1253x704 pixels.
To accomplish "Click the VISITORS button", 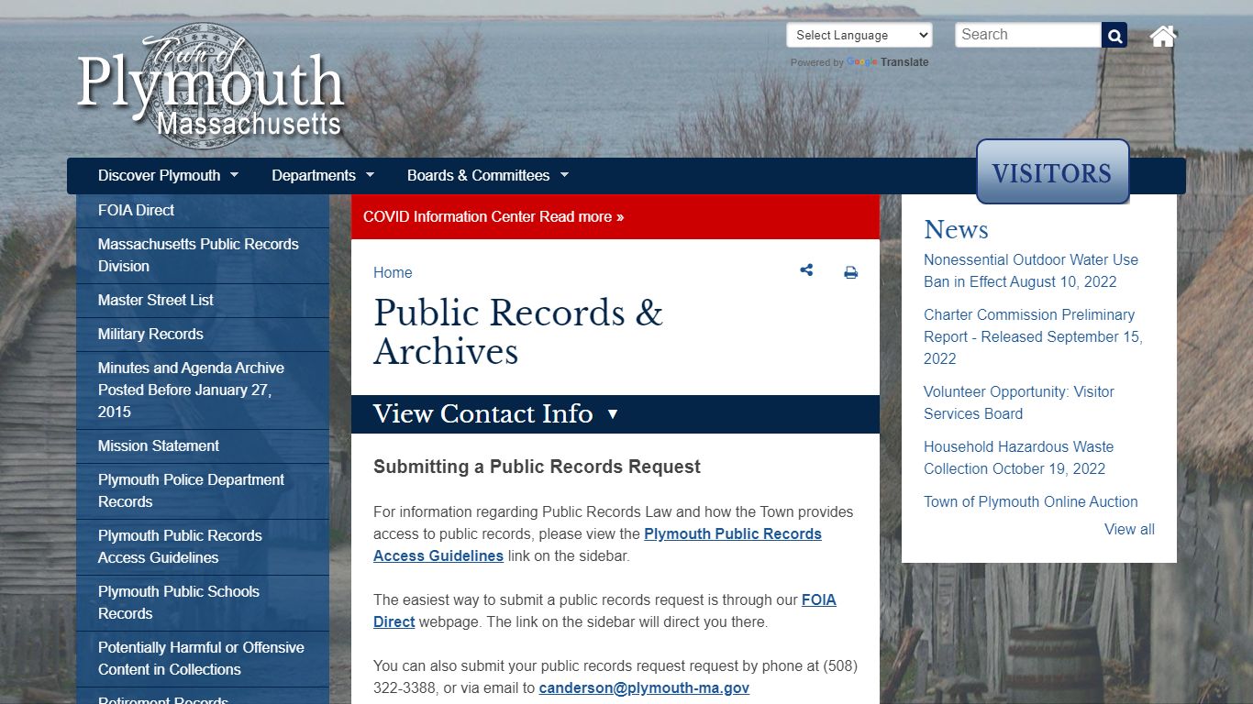I will point(1052,172).
